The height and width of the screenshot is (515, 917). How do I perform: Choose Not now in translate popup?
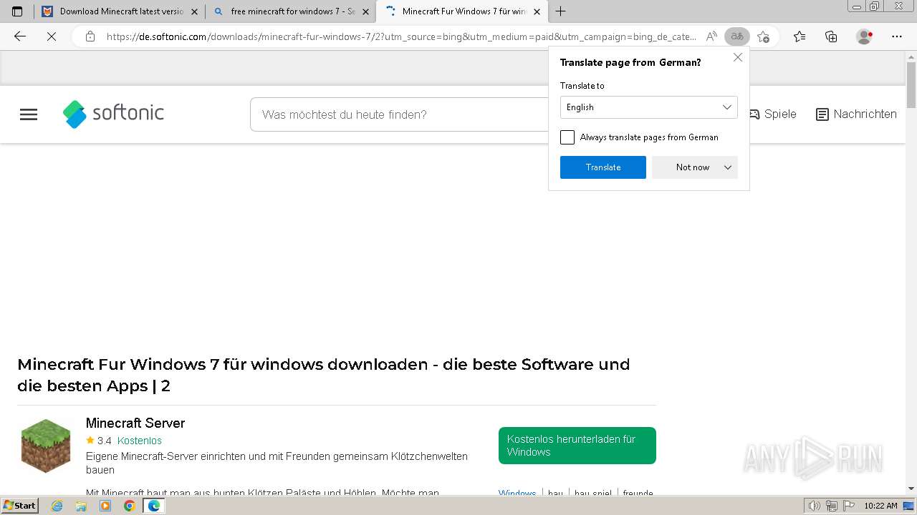692,167
